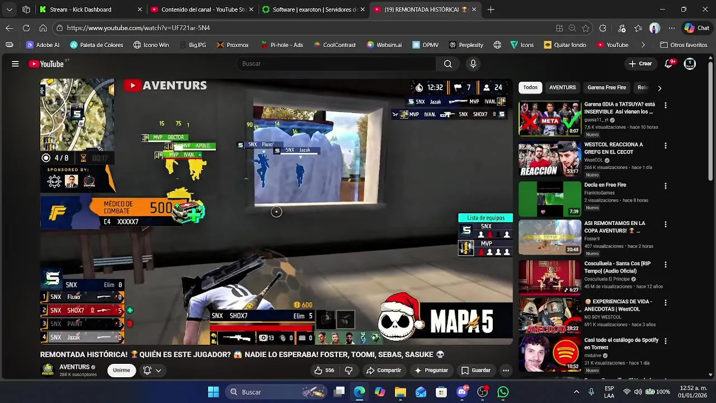Open Edge settings and more menu

(x=672, y=28)
